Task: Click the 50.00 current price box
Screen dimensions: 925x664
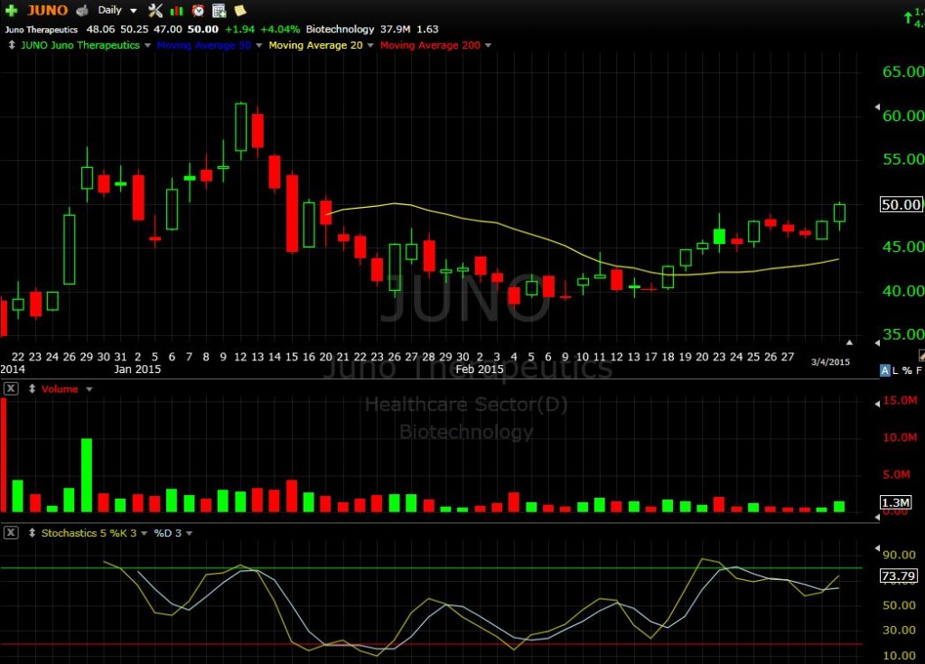Action: 901,204
